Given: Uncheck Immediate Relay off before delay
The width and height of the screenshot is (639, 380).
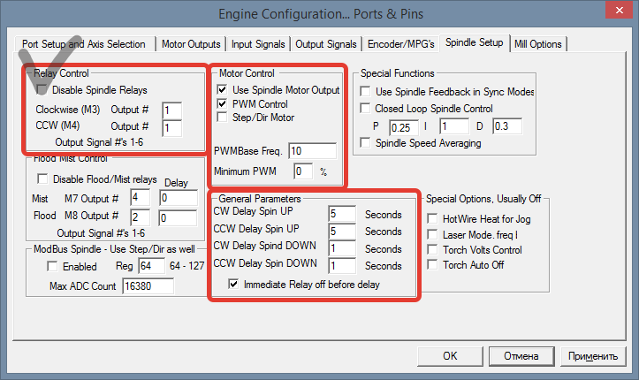Looking at the screenshot, I should pyautogui.click(x=233, y=284).
